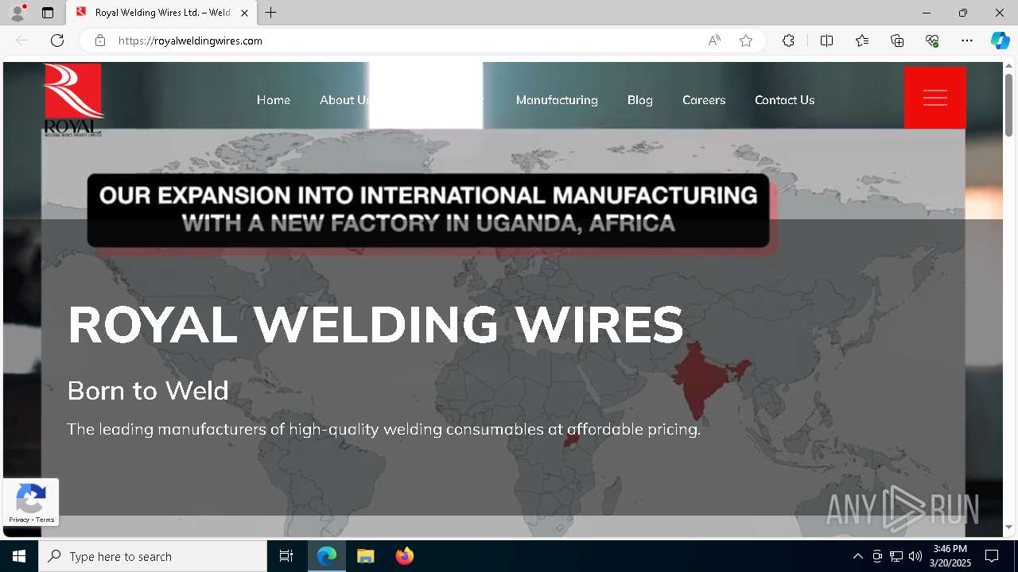Open the Windows Start menu

[x=19, y=556]
